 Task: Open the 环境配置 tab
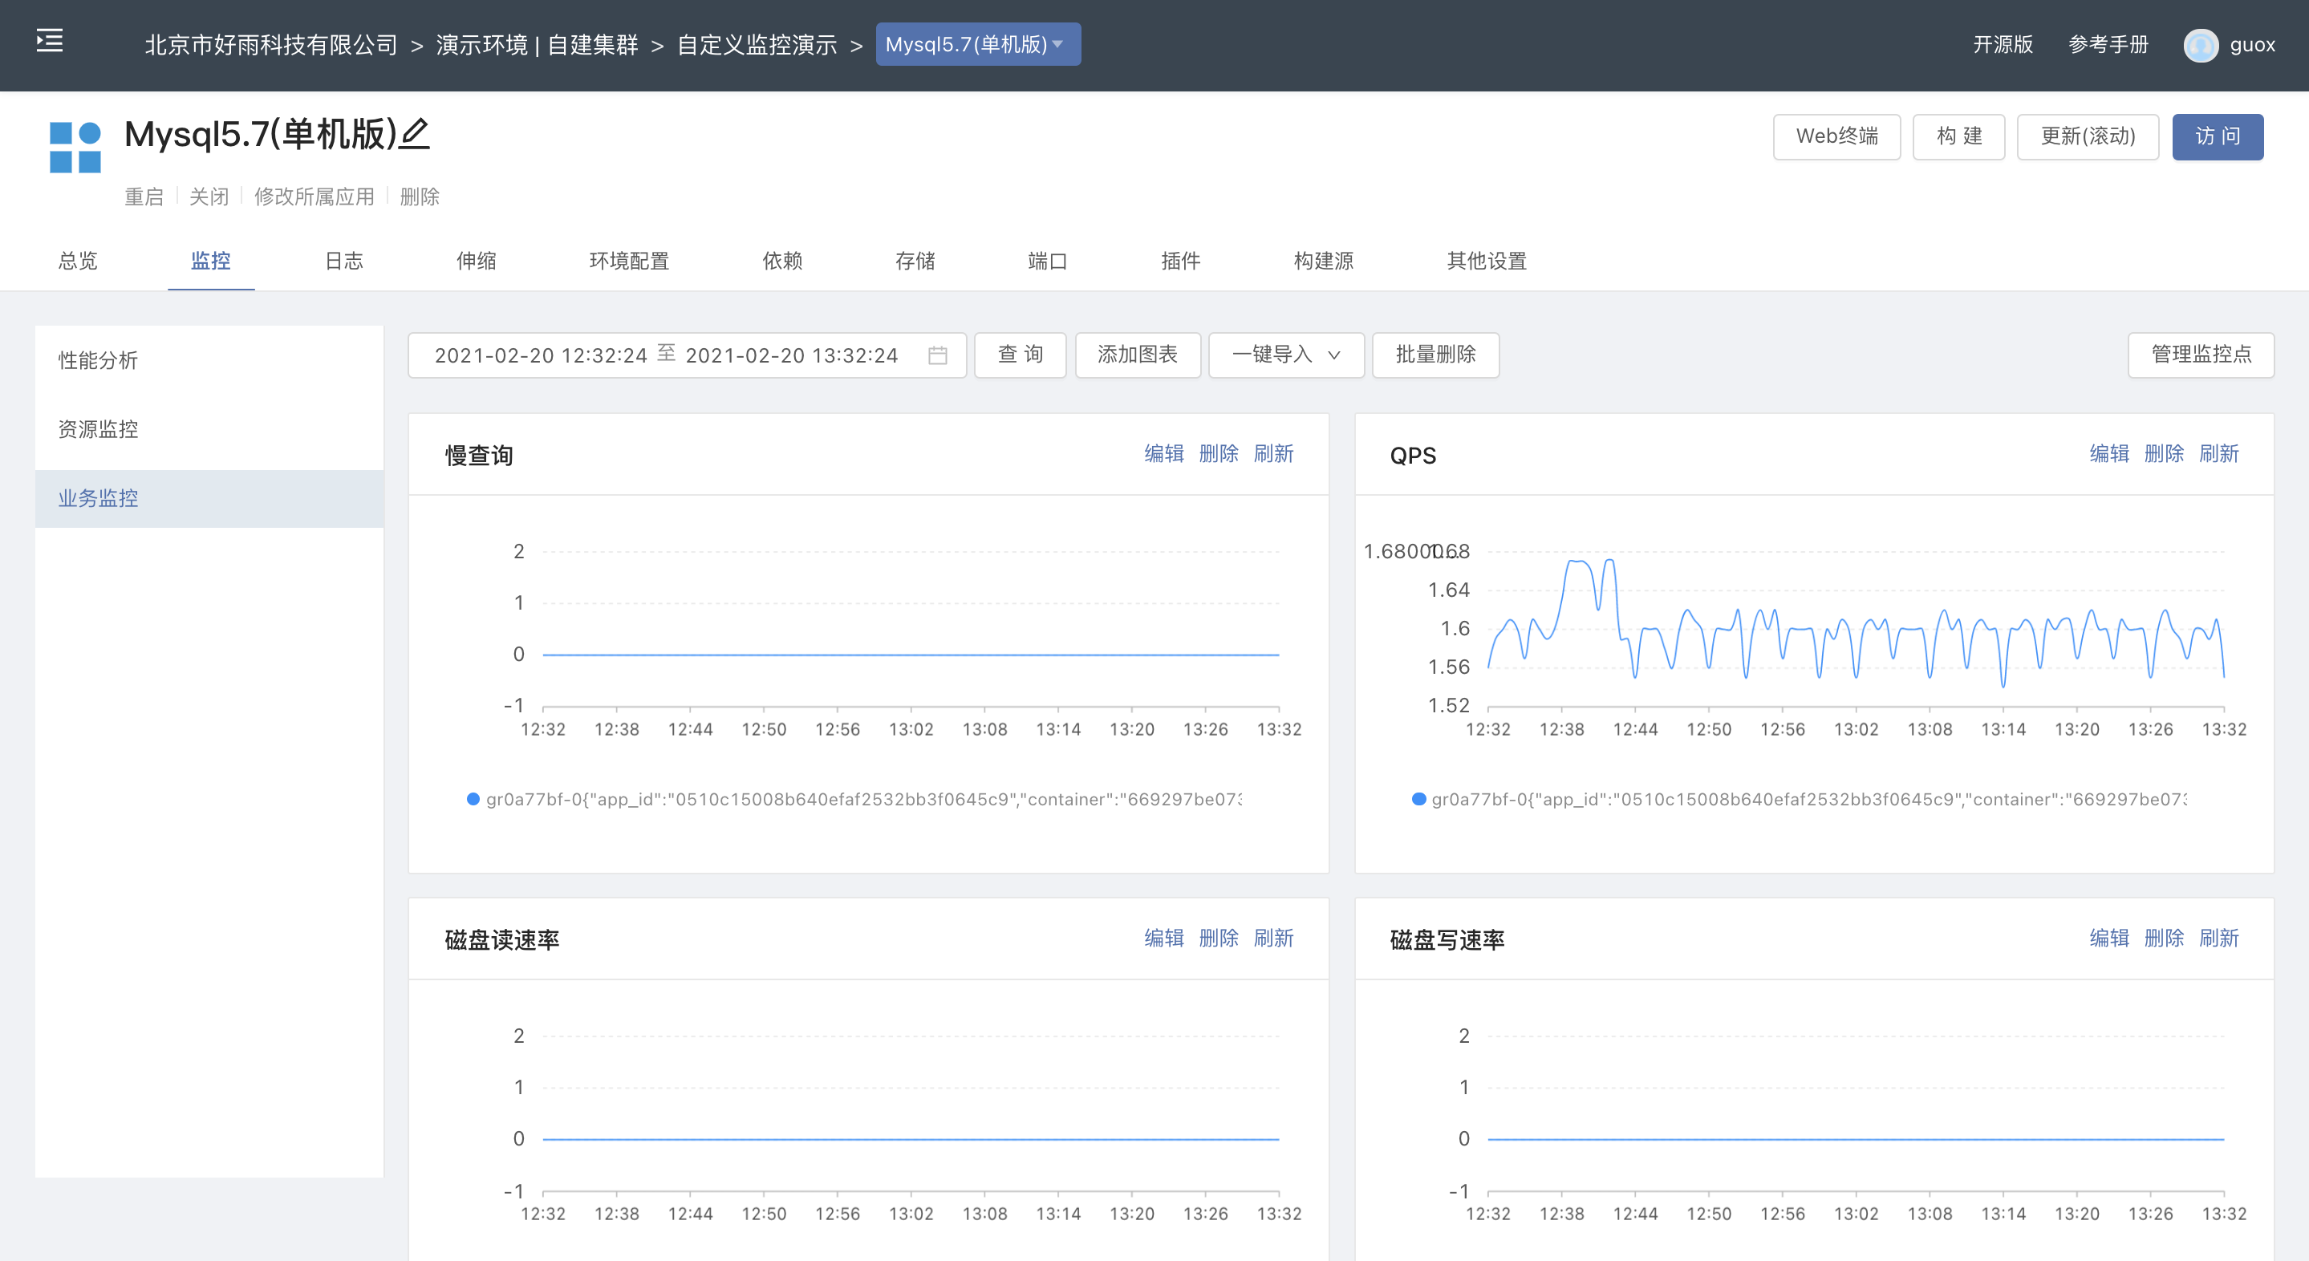point(628,261)
